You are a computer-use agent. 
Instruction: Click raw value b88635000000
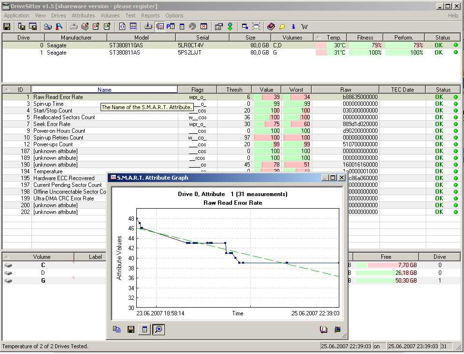[360, 97]
